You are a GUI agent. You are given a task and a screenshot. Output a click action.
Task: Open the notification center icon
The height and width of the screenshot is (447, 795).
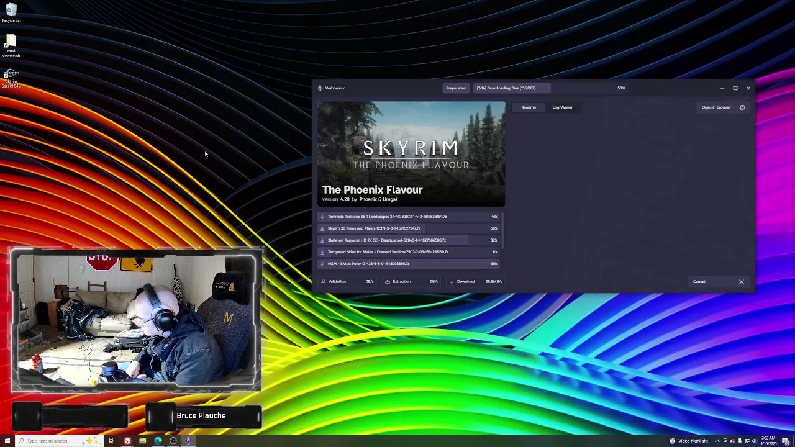[x=786, y=441]
